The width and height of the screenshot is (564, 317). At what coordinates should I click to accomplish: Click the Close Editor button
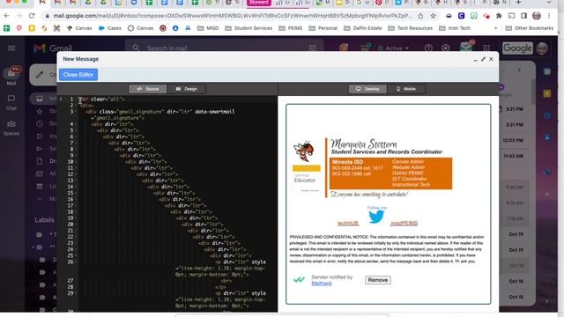coord(78,75)
